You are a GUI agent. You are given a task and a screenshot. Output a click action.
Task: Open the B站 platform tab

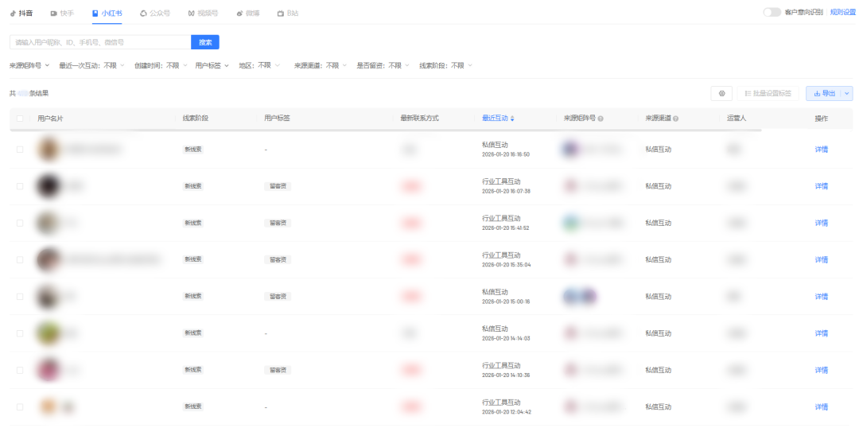click(x=288, y=14)
